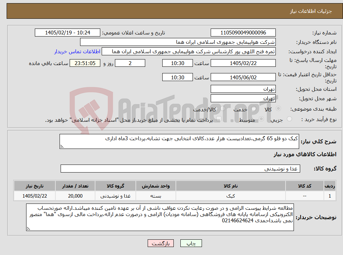
Task: Click the اطلاعات کالاهای مورد نیاز heading
Action: point(305,154)
